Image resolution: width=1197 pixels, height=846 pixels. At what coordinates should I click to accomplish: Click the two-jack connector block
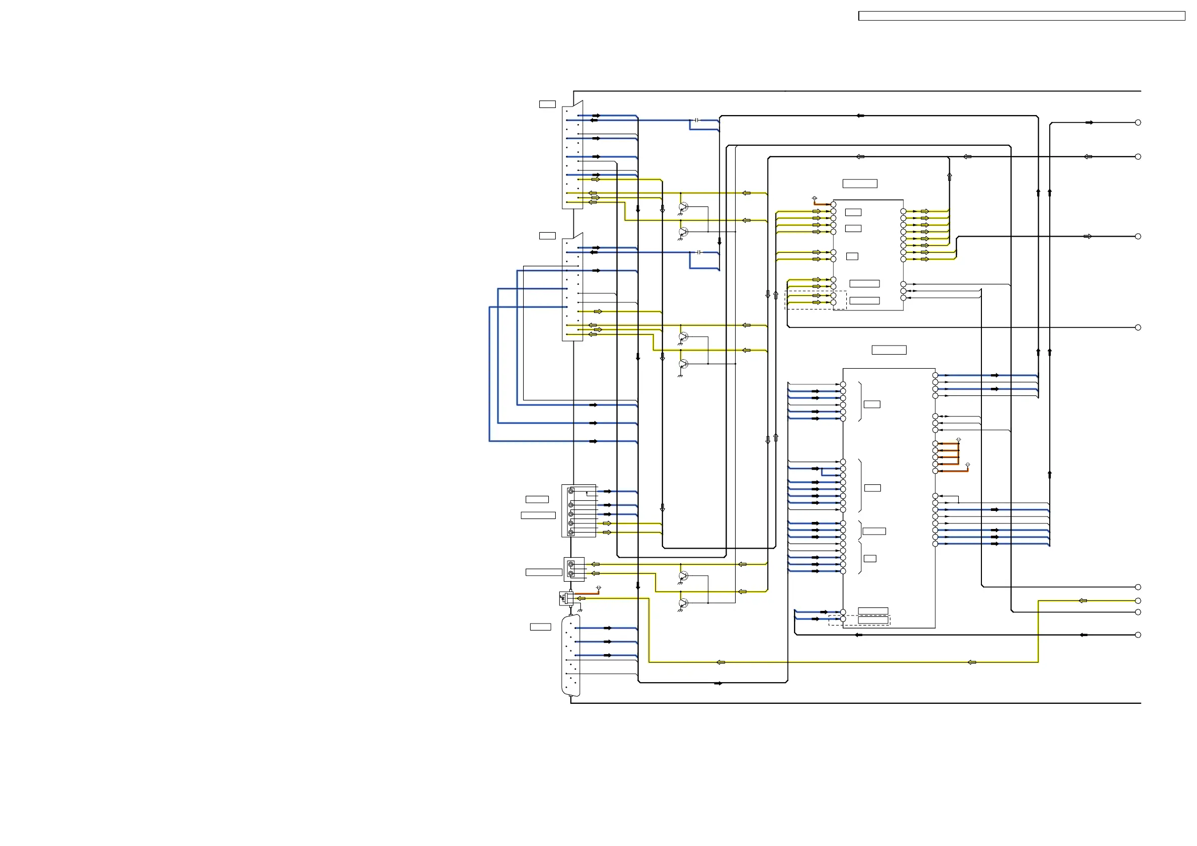(x=573, y=569)
